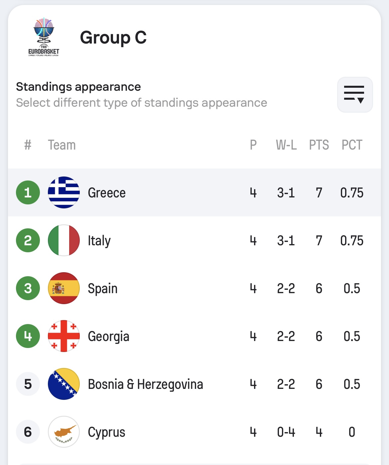Image resolution: width=389 pixels, height=465 pixels.
Task: Open the Greece team name
Action: pos(107,193)
